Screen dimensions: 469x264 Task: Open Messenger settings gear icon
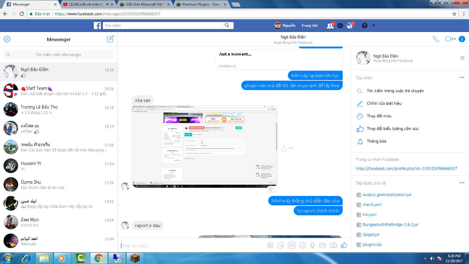[x=7, y=39]
